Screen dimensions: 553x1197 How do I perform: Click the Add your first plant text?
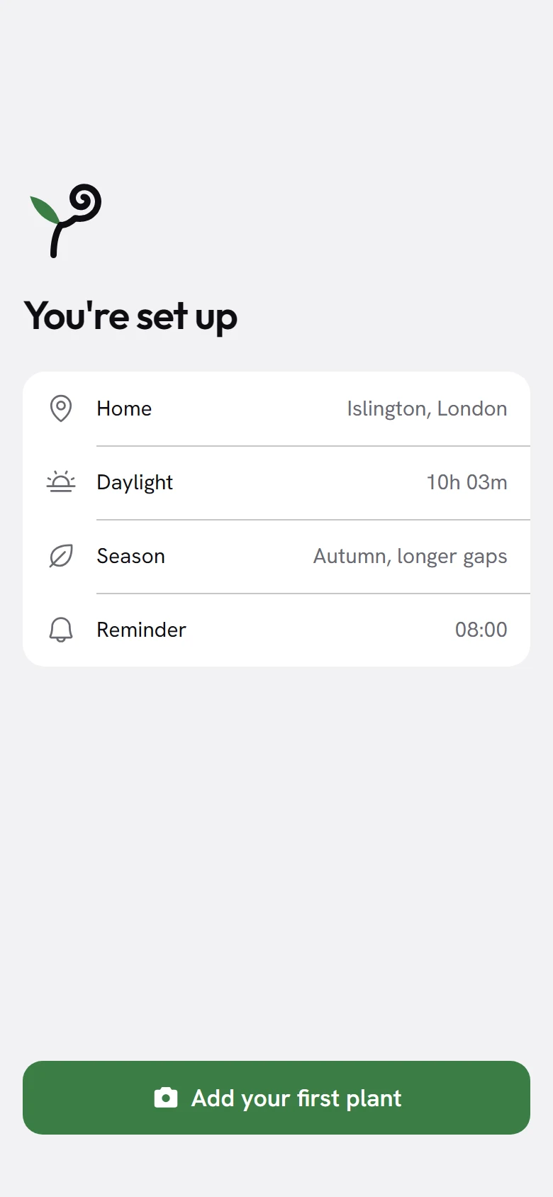[296, 1098]
